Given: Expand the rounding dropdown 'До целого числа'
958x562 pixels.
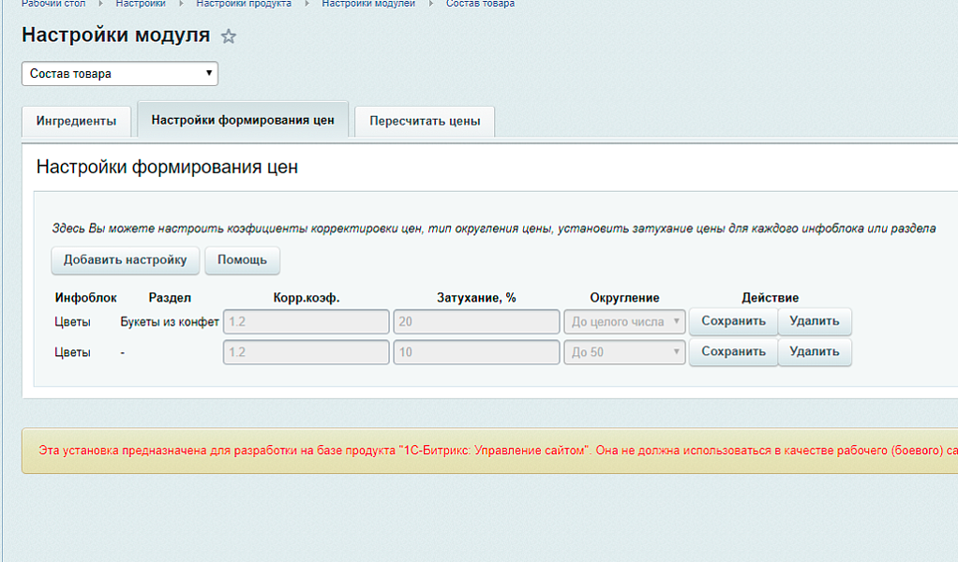Looking at the screenshot, I should pos(624,321).
